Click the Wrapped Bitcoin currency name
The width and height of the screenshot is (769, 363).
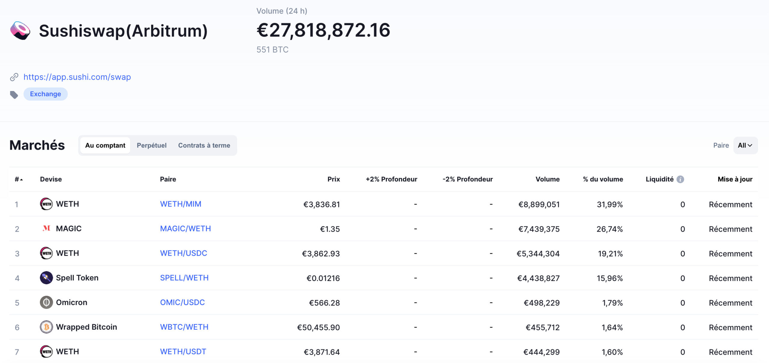[x=87, y=327]
